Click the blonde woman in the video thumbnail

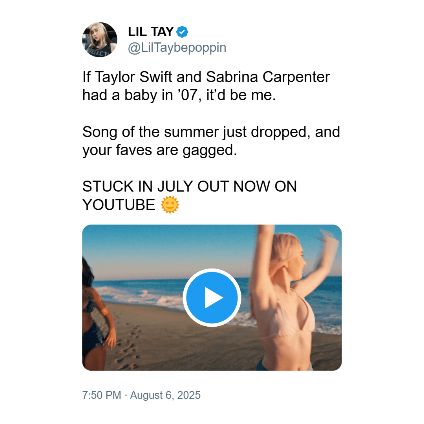click(x=287, y=298)
